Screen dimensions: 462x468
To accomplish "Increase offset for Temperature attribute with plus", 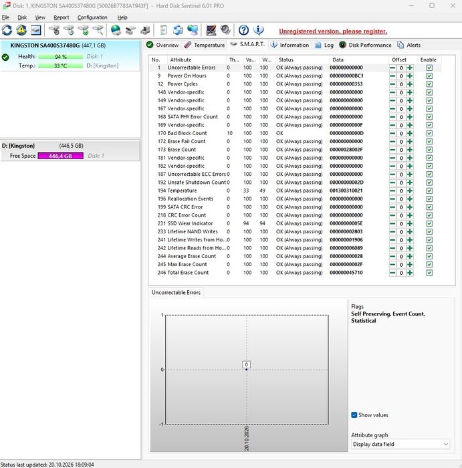I will (410, 191).
